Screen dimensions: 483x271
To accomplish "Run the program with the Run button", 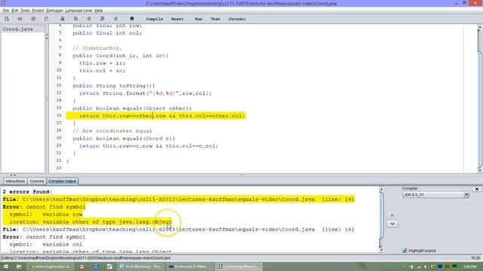I will [x=198, y=19].
